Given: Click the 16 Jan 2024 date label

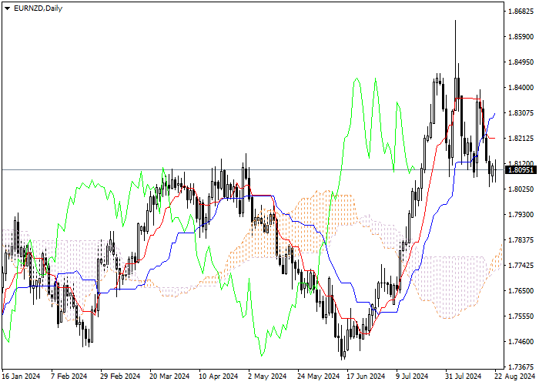Looking at the screenshot, I should point(22,377).
